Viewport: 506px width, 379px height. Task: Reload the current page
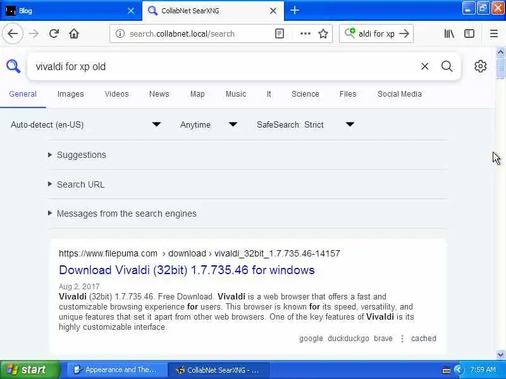point(54,33)
